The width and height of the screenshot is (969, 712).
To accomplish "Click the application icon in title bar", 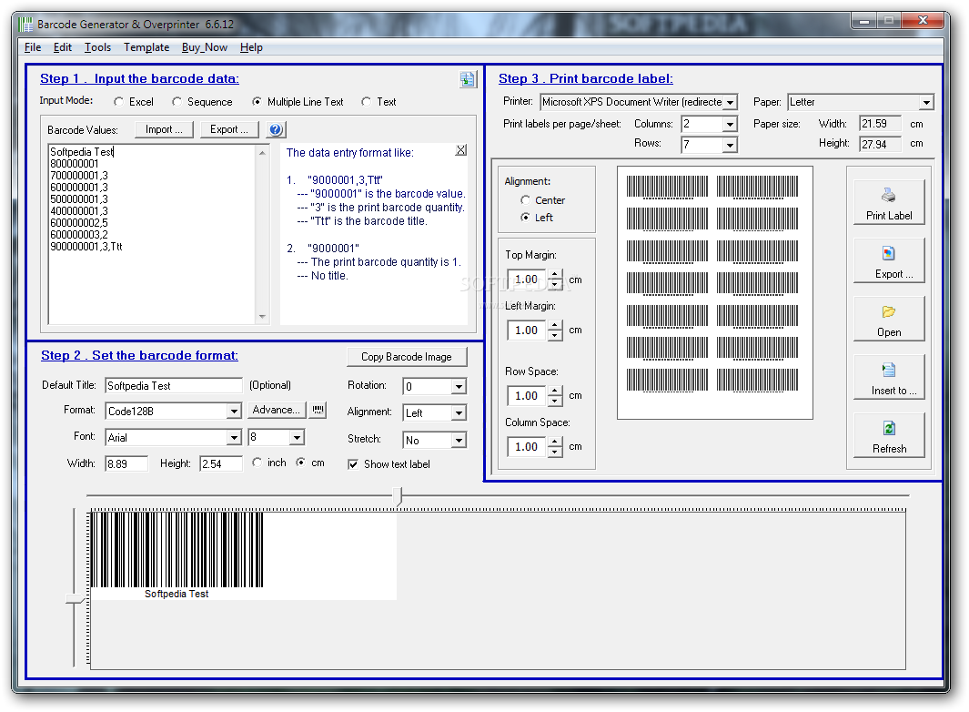I will pos(26,25).
